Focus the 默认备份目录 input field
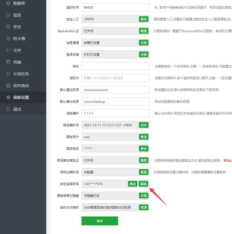 (115, 101)
